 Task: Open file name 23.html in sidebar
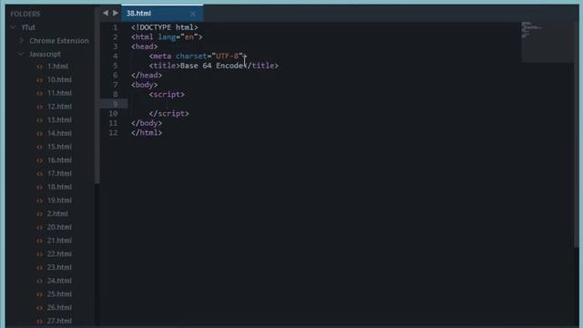click(59, 267)
